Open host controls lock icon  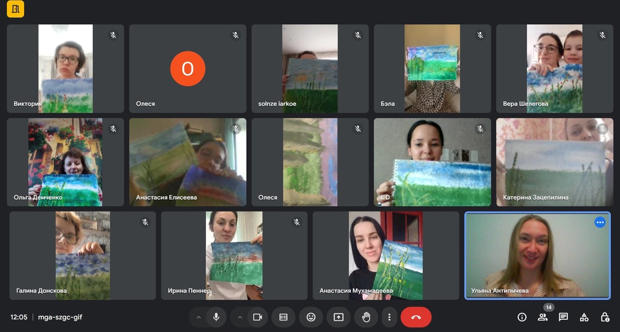(604, 317)
